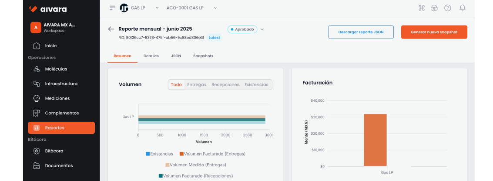Image resolution: width=493 pixels, height=181 pixels.
Task: Go back using the left arrow icon
Action: pos(111,29)
